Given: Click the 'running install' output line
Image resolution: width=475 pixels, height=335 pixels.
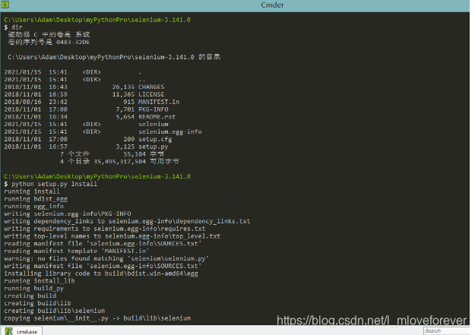Looking at the screenshot, I should (x=32, y=191).
